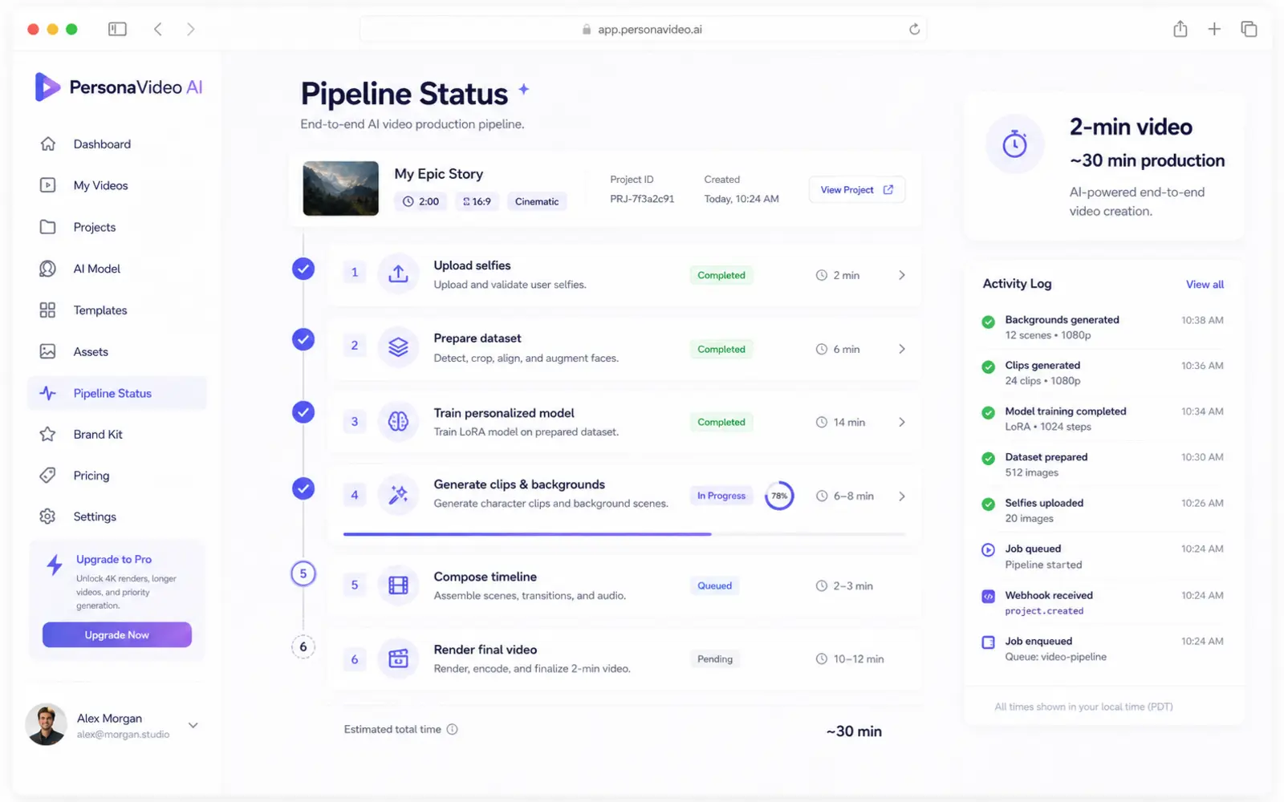Click the PersonaVideo AI logo
The height and width of the screenshot is (802, 1284).
[119, 87]
